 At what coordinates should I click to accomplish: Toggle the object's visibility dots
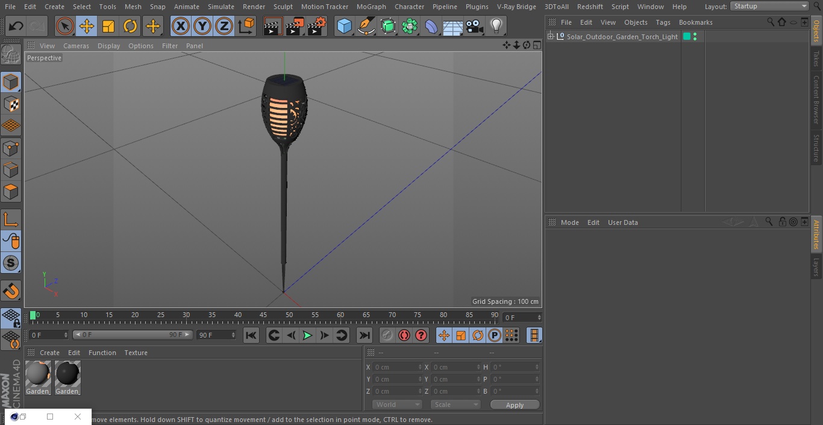tap(695, 37)
